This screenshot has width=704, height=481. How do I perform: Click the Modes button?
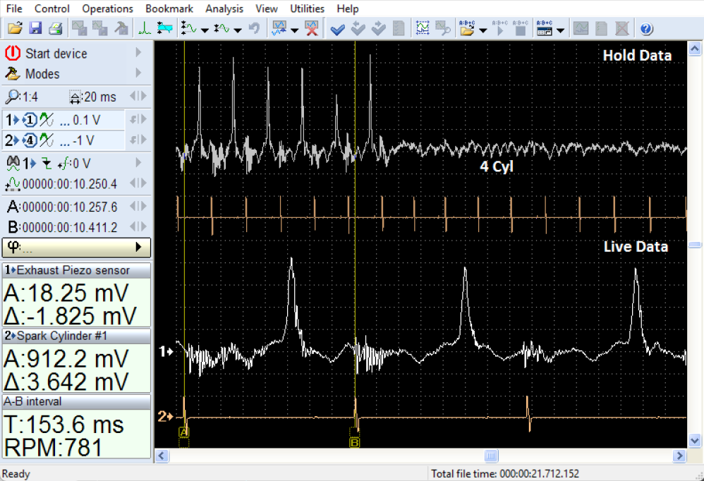pos(76,73)
